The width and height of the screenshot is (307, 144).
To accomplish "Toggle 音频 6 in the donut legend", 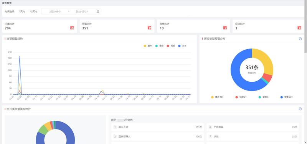I will coord(263,97).
